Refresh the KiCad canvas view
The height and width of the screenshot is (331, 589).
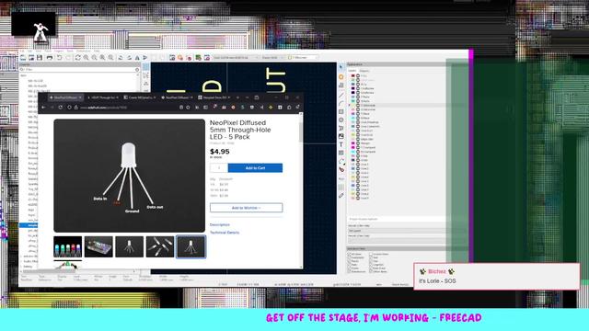tap(77, 57)
